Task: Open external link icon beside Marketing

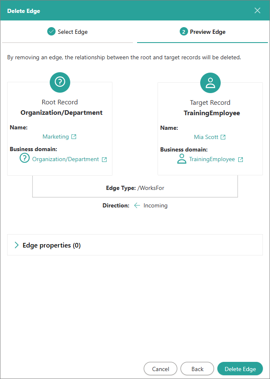Action: pyautogui.click(x=74, y=137)
